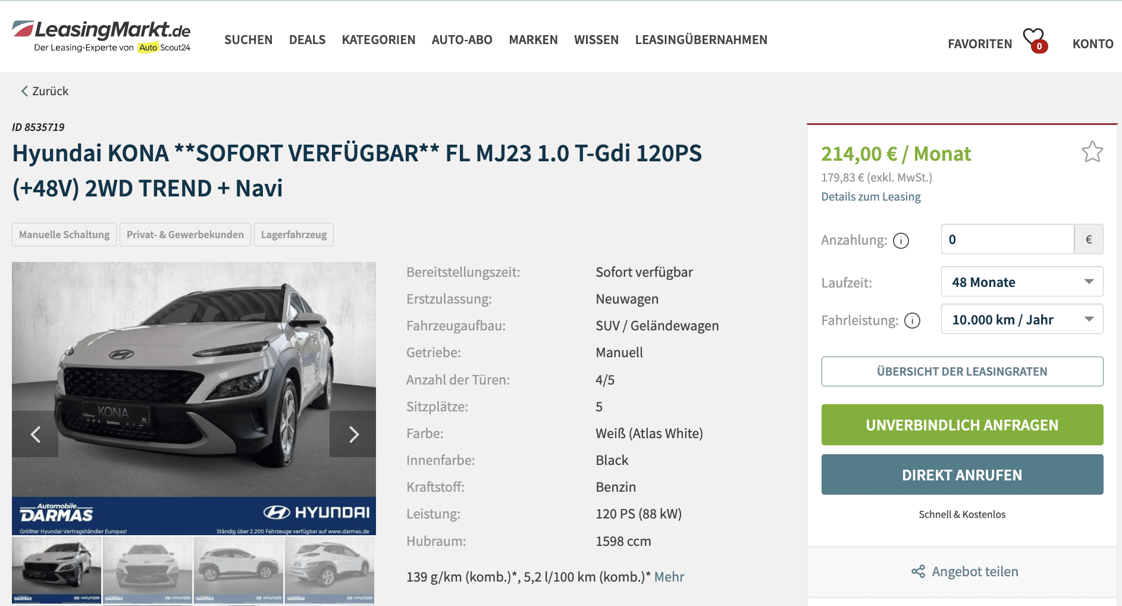Click the Benzin fuel value
The image size is (1122, 606).
pyautogui.click(x=616, y=487)
